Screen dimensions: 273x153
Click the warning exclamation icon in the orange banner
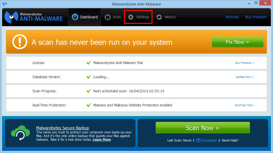(x=20, y=42)
